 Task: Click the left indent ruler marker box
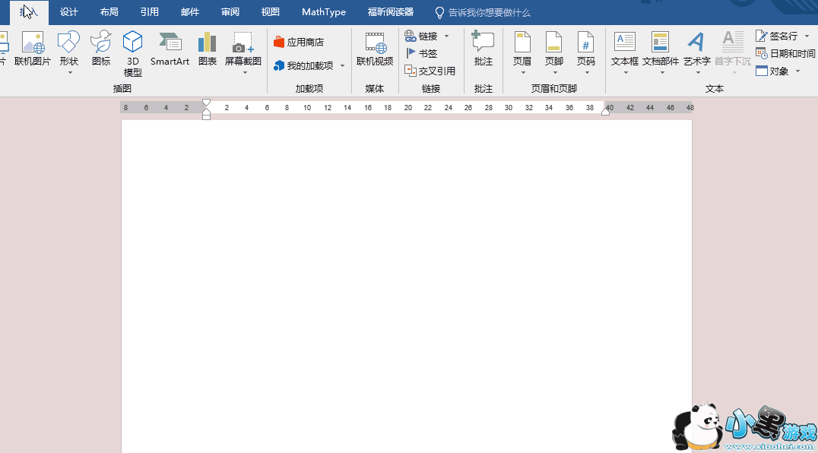coord(206,117)
